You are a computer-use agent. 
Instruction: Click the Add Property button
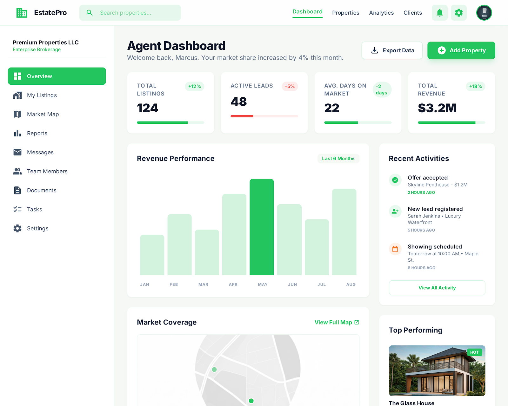pos(461,50)
